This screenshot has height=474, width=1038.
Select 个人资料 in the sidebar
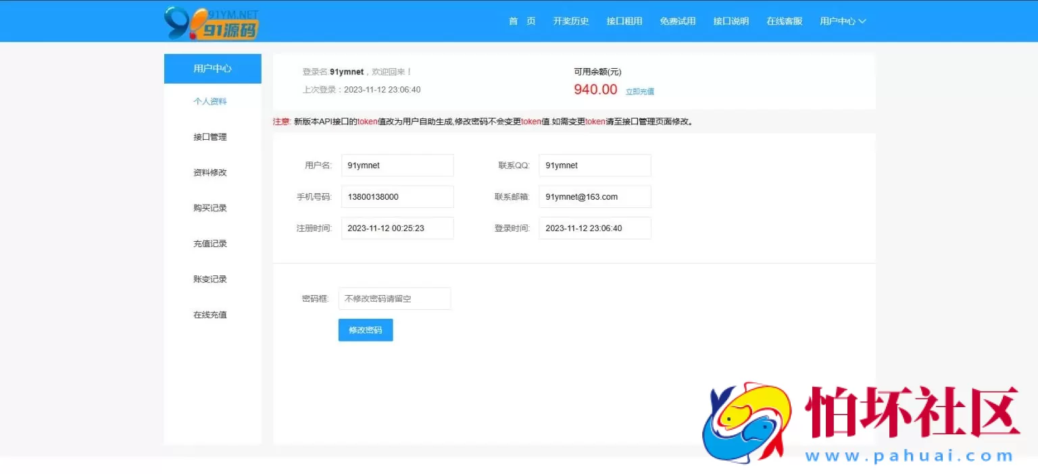[210, 101]
